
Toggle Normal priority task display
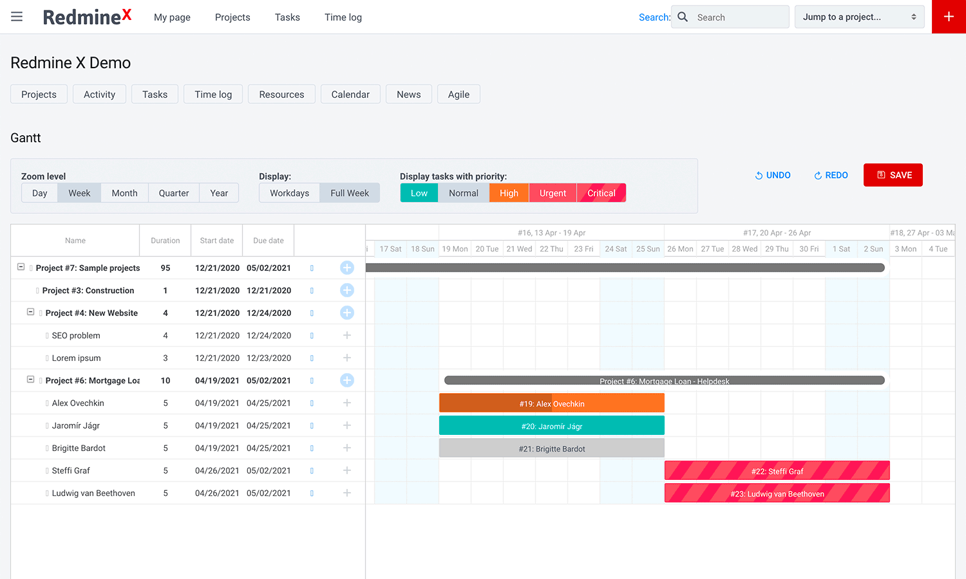click(464, 193)
